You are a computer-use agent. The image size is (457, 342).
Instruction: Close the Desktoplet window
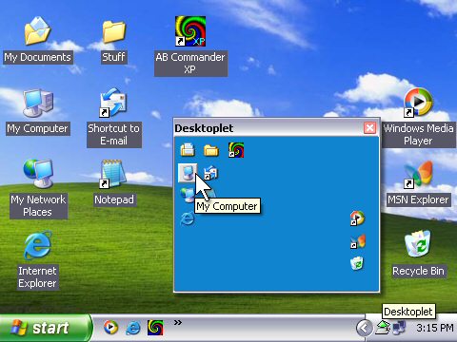click(369, 128)
